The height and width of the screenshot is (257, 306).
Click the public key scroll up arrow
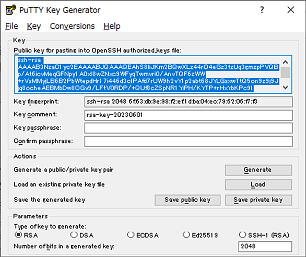pyautogui.click(x=285, y=62)
